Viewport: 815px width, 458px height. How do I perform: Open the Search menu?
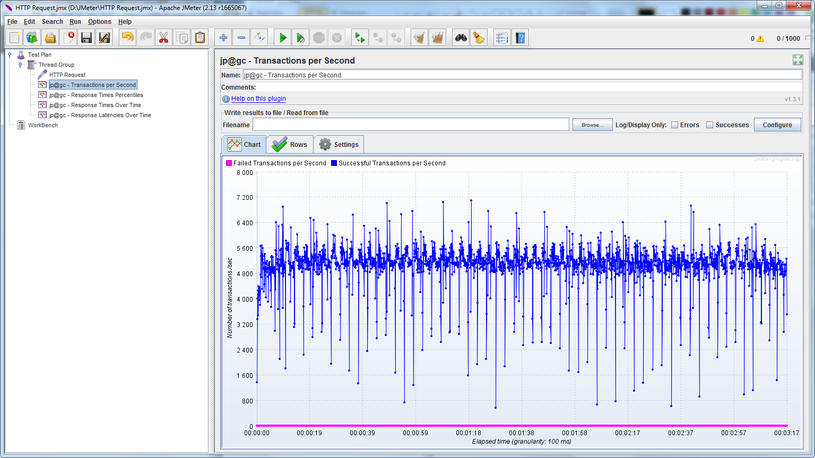(53, 22)
